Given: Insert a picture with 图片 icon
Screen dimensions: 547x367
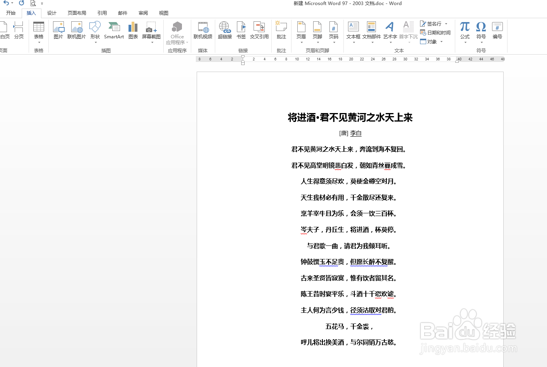Looking at the screenshot, I should coord(58,30).
